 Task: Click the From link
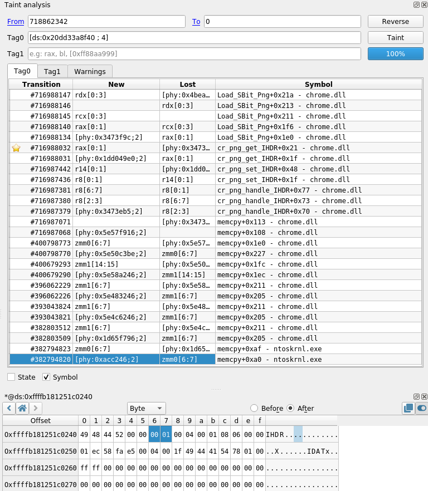point(16,22)
